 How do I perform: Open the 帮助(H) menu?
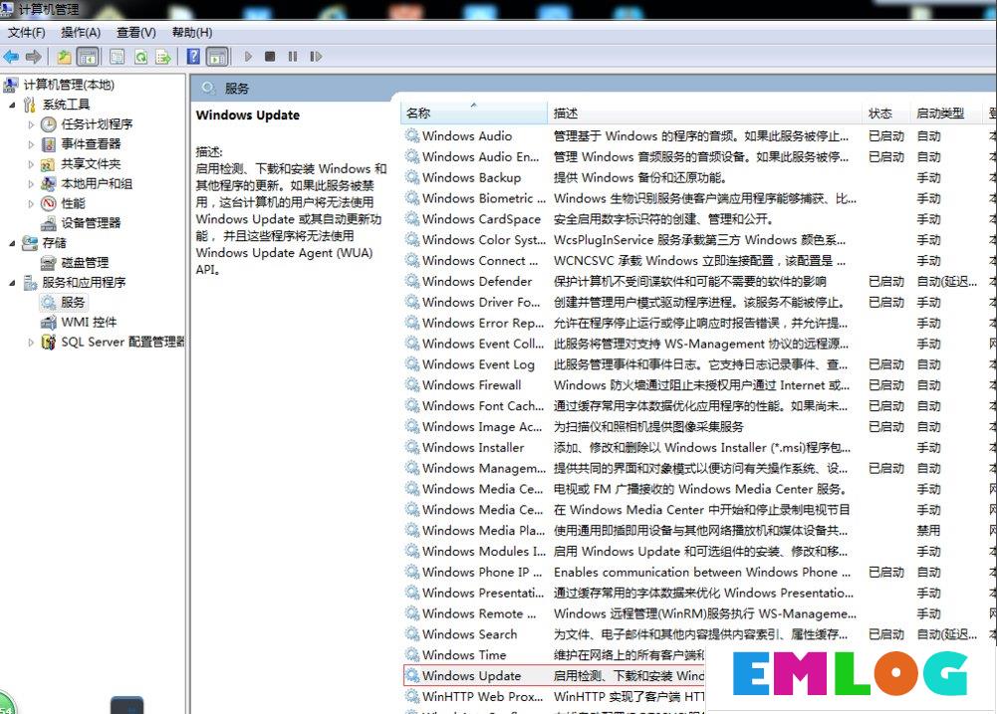[192, 33]
